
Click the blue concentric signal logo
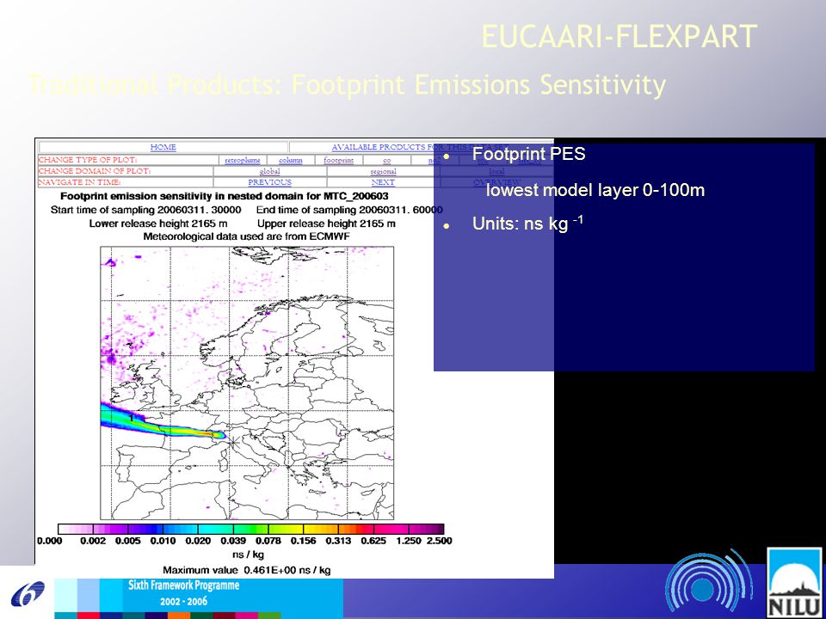[x=707, y=584]
